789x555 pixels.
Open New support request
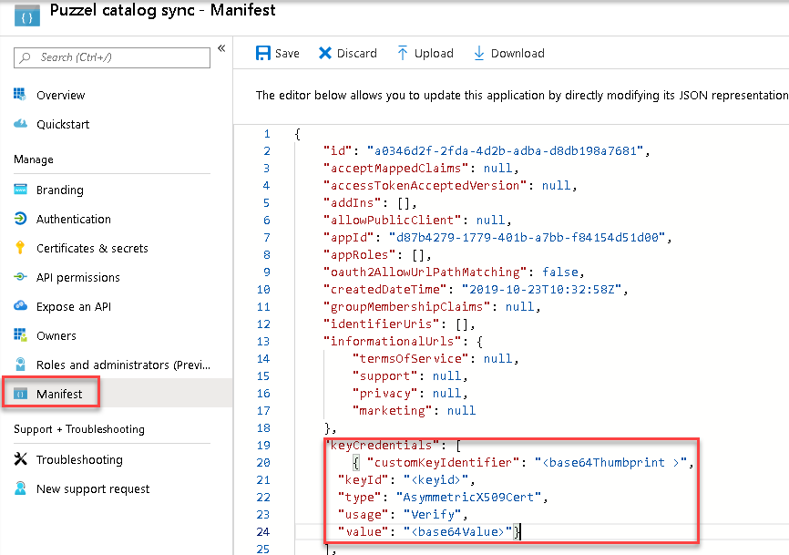[x=93, y=489]
